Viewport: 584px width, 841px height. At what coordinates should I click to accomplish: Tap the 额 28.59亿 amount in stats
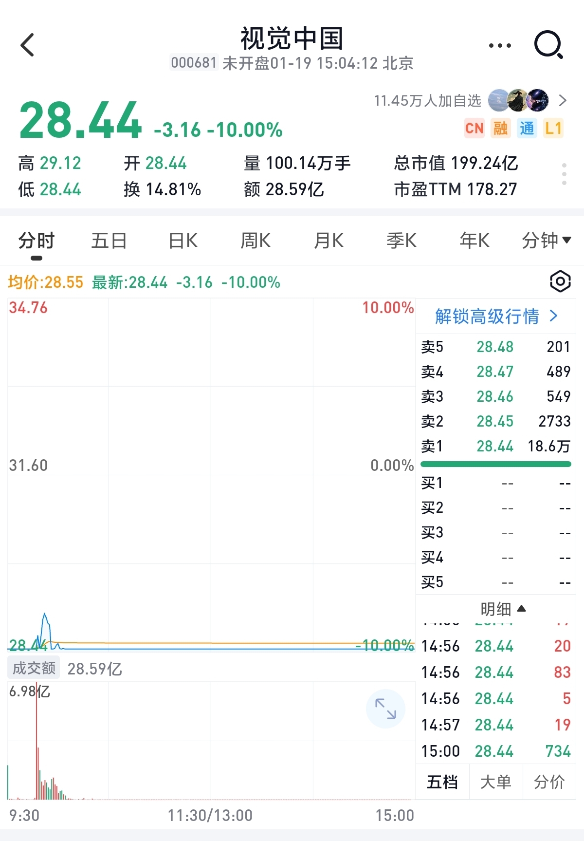pos(284,189)
